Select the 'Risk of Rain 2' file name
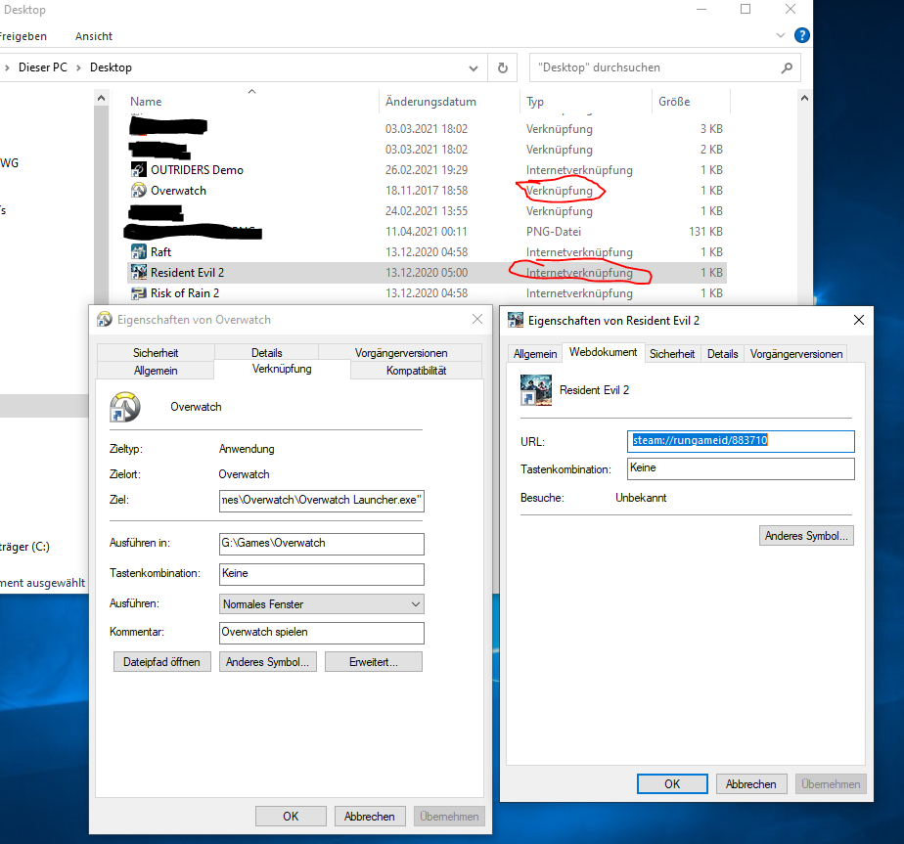 [185, 292]
